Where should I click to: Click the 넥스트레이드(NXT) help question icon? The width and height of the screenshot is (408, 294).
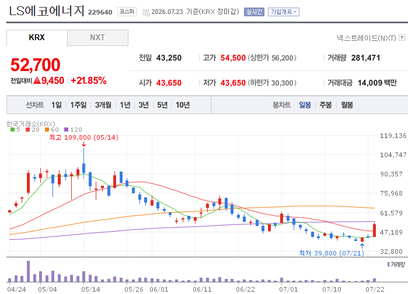[x=402, y=38]
